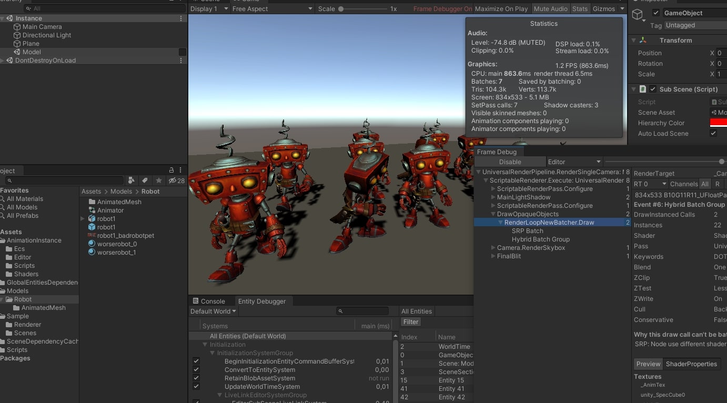Uncheck BeginInitializationEntityCommandBufferSystem checkbox
Screen dimensions: 727x403
click(196, 361)
